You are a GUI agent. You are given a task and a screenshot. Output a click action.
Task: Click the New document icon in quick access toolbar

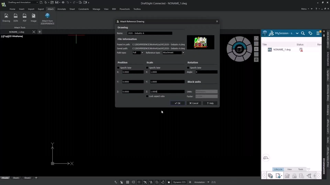click(41, 2)
